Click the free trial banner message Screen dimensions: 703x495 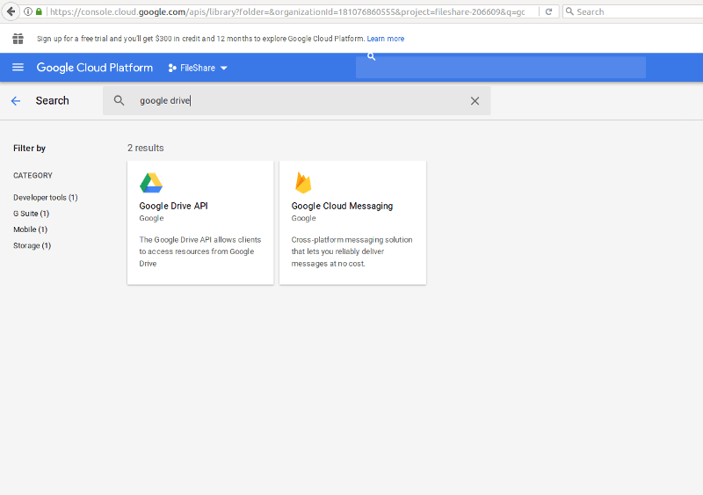point(201,39)
